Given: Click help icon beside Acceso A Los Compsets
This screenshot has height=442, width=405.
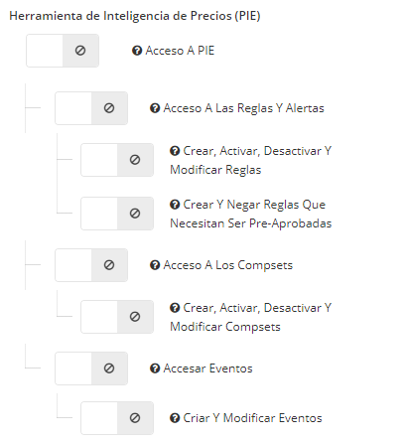Looking at the screenshot, I should (155, 265).
